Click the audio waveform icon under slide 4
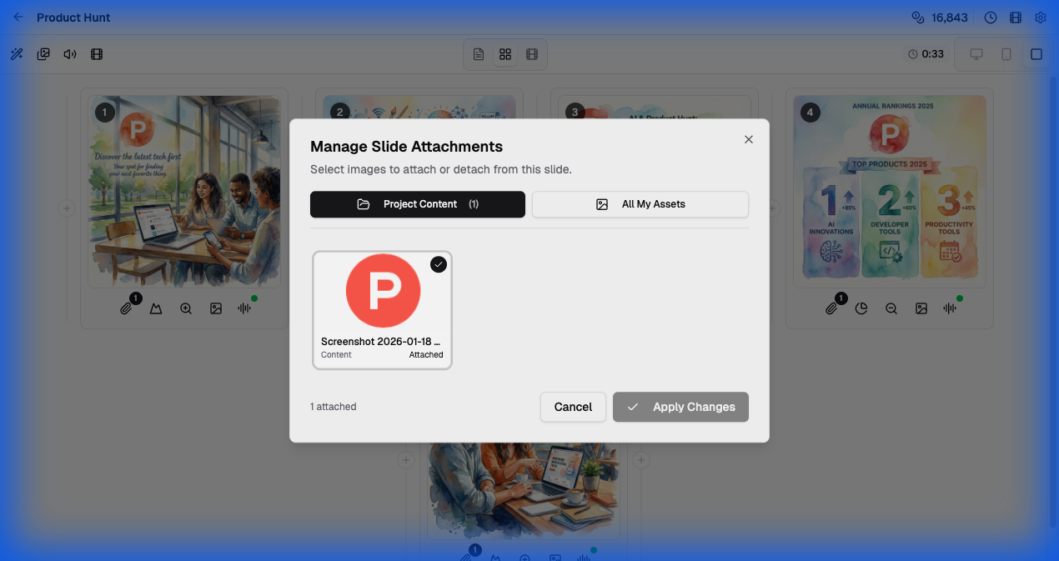The width and height of the screenshot is (1059, 561). (x=950, y=308)
